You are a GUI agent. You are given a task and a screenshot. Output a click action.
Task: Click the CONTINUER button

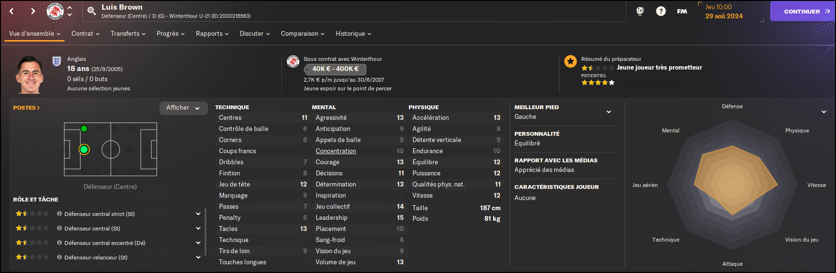(803, 11)
